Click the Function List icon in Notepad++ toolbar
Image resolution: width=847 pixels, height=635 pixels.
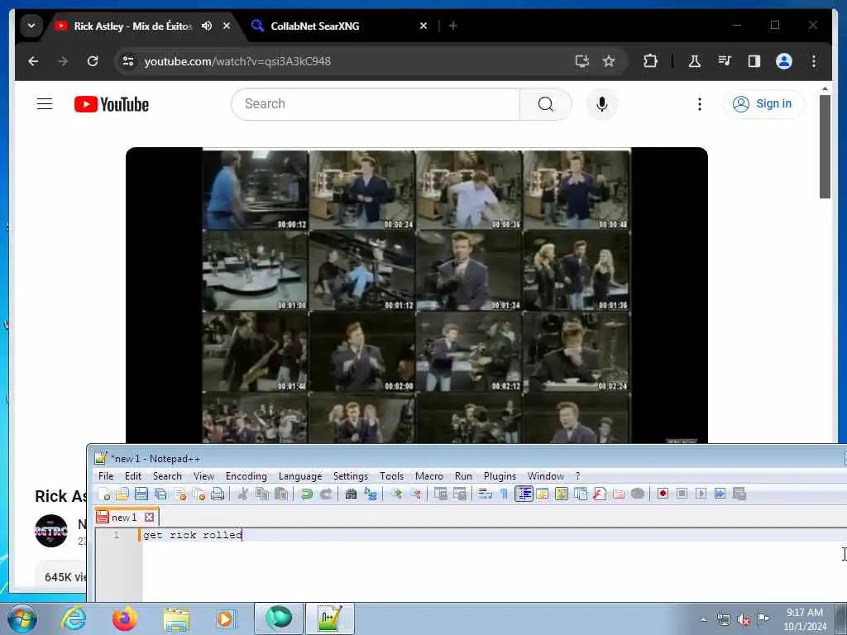pyautogui.click(x=600, y=494)
